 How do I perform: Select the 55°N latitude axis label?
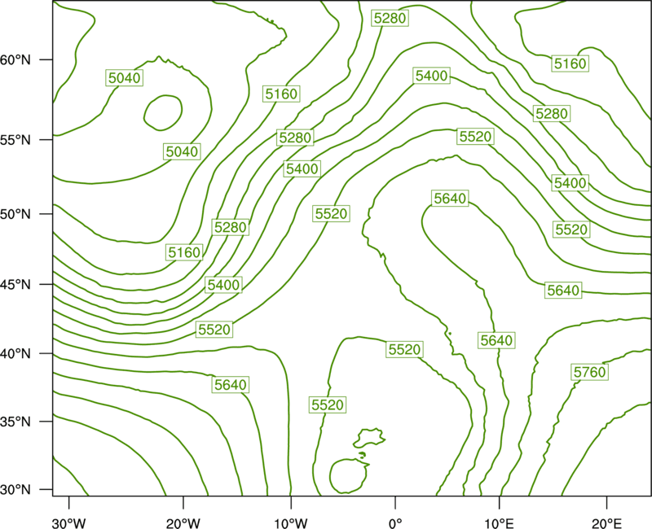(x=15, y=139)
